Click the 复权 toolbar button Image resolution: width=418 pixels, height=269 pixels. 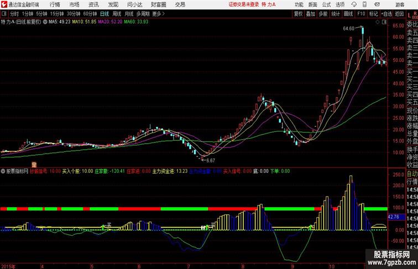pyautogui.click(x=299, y=14)
